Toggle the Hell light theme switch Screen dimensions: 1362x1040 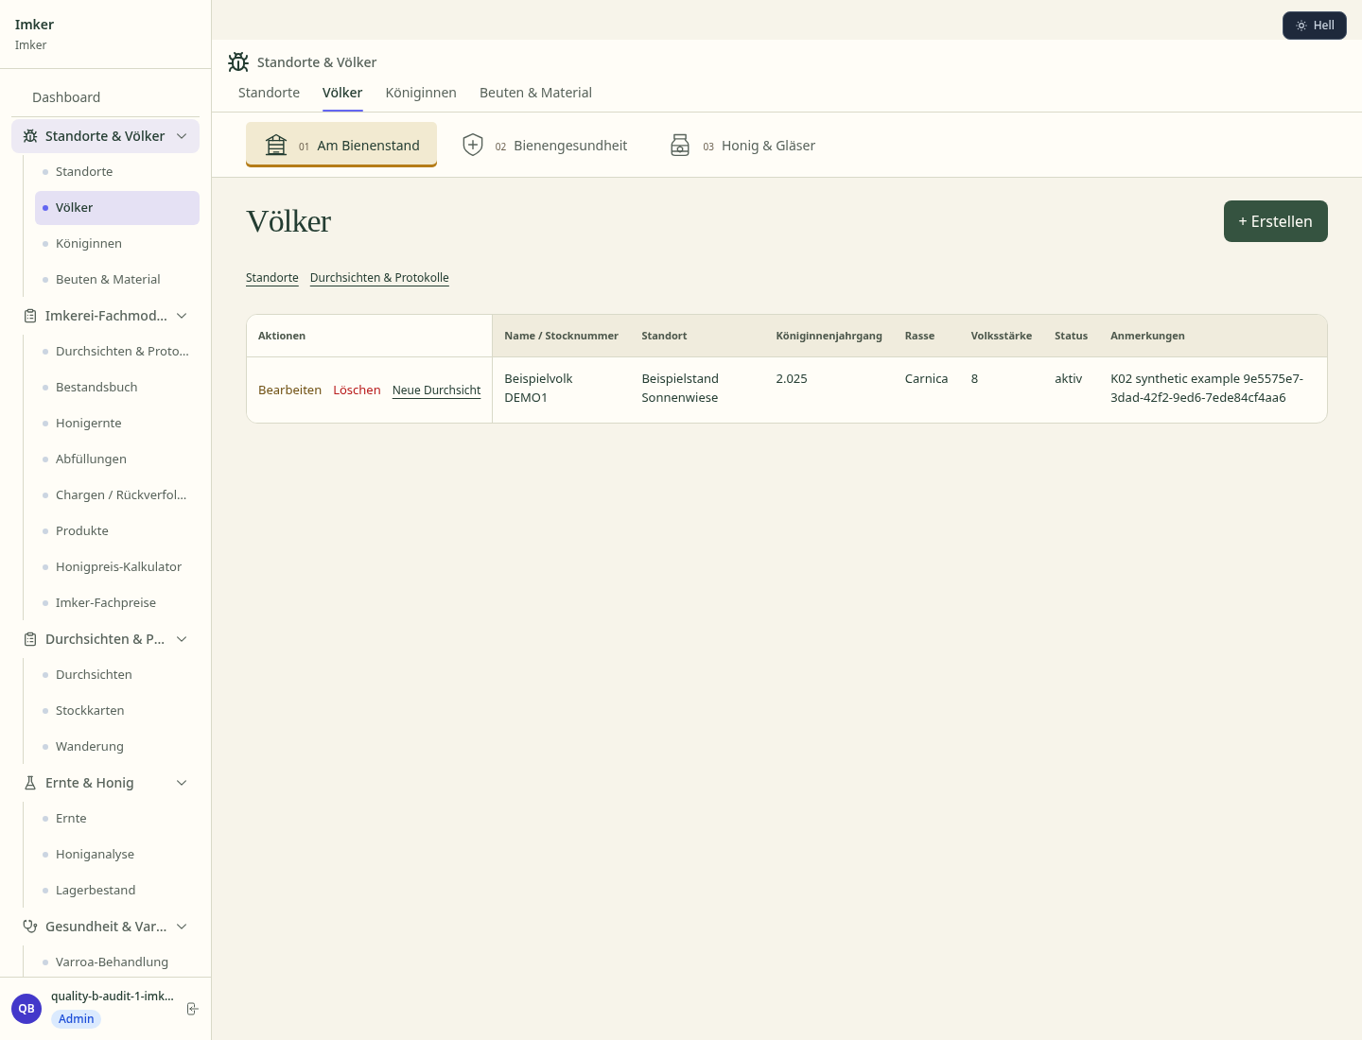click(1315, 26)
